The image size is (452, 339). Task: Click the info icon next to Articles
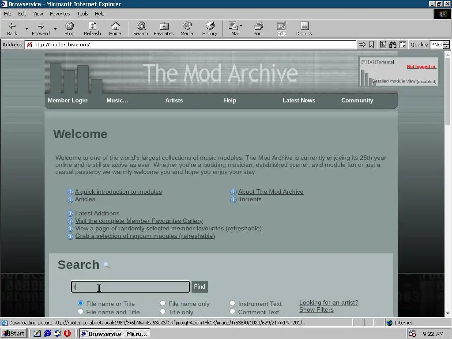(70, 200)
